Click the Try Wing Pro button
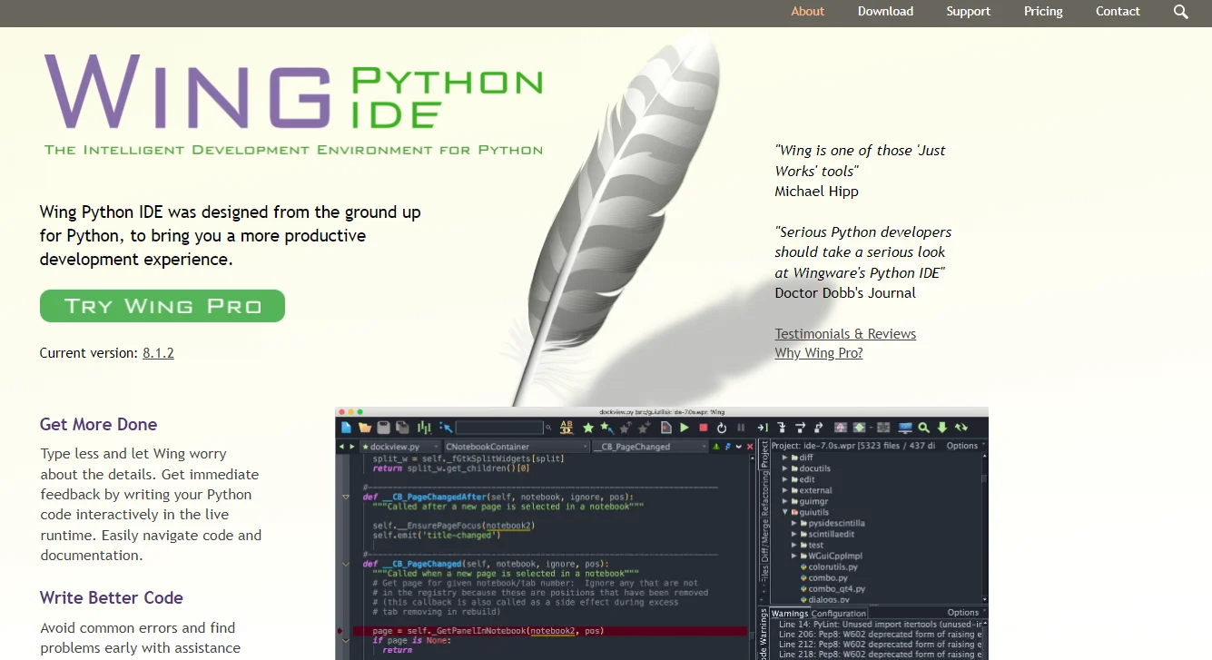The width and height of the screenshot is (1212, 660). [163, 306]
